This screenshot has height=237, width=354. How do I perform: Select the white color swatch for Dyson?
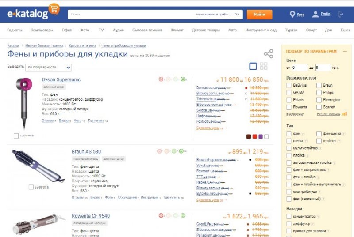[266, 137]
